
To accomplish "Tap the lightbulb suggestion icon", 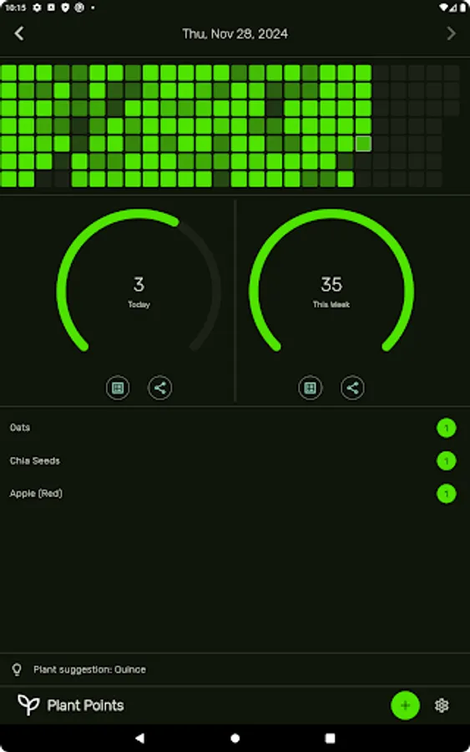I will [17, 669].
